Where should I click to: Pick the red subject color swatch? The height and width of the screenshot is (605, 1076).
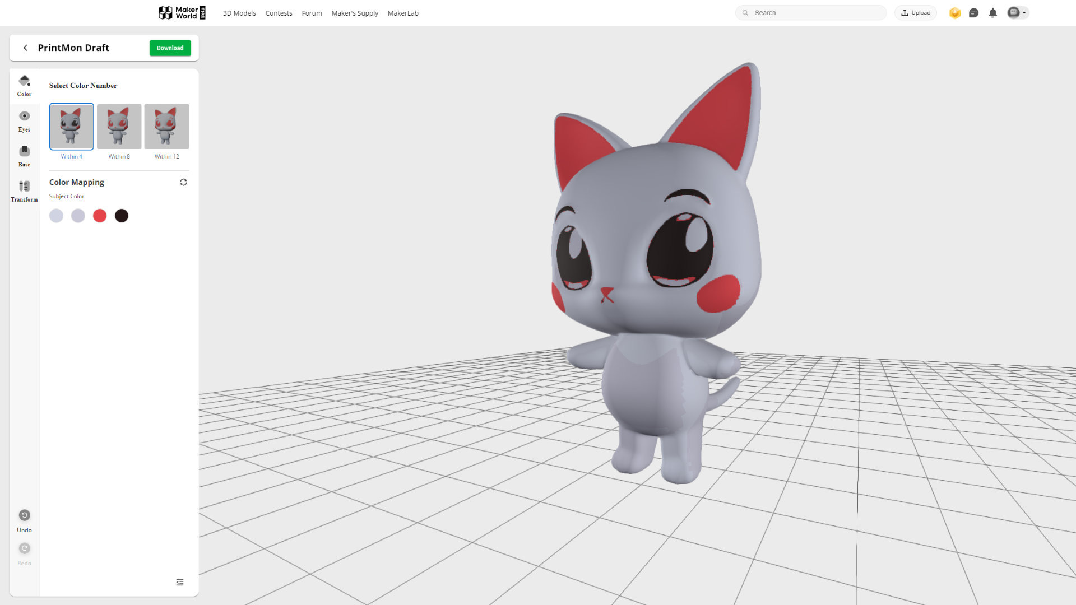coord(100,216)
